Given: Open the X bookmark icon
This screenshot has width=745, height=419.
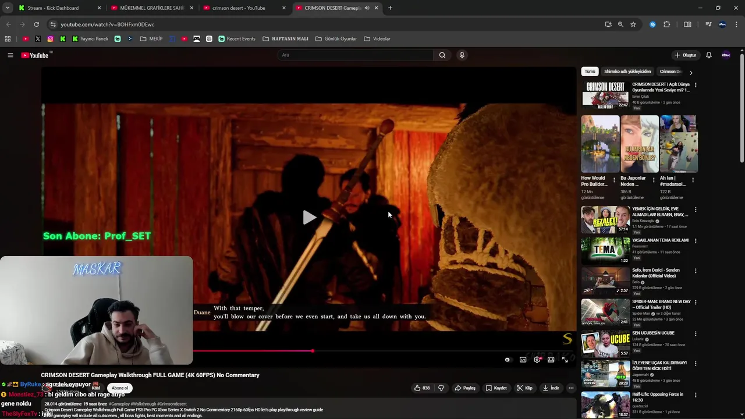Looking at the screenshot, I should coord(38,39).
